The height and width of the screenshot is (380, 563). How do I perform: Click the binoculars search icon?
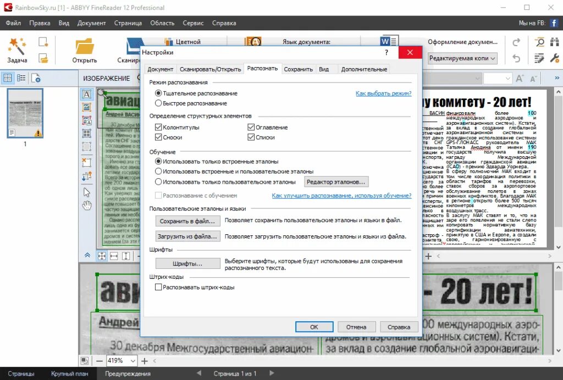555,42
